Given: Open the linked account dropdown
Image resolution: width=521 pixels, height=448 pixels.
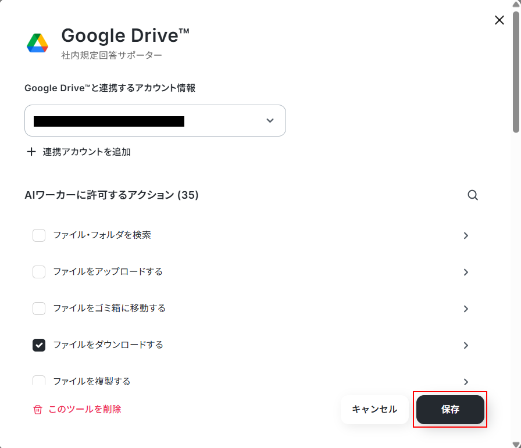Looking at the screenshot, I should point(155,120).
